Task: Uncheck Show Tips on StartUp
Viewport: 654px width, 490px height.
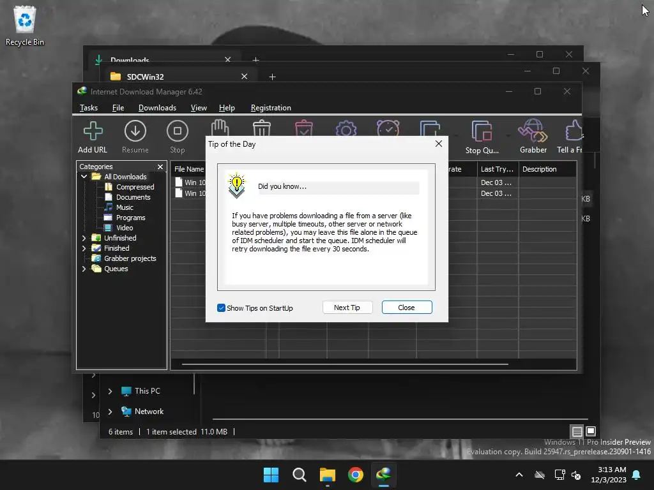Action: tap(221, 308)
